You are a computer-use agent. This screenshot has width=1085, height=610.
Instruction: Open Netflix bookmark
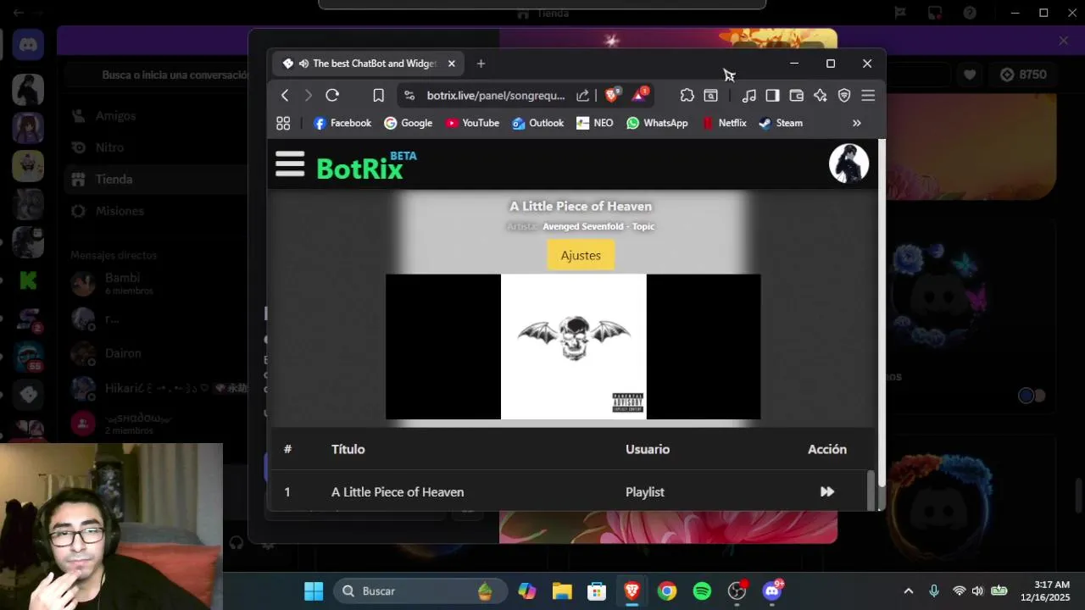(724, 123)
